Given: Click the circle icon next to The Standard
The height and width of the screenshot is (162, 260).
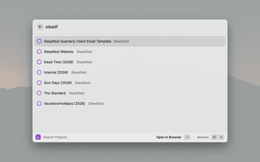Looking at the screenshot, I should (39, 93).
